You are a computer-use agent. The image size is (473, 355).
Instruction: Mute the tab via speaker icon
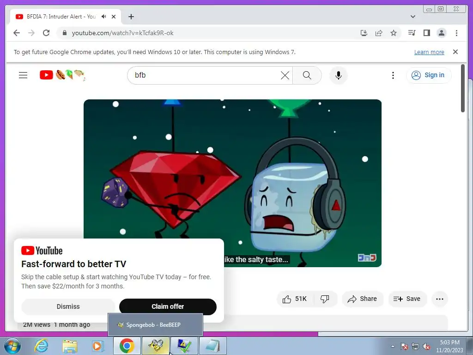tap(104, 17)
